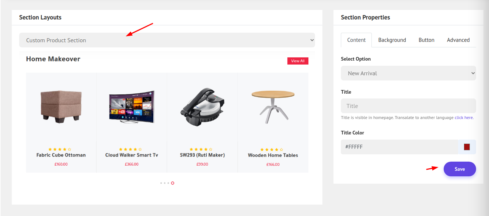489x216 pixels.
Task: Expand the New Arrival select option dropdown
Action: click(408, 73)
